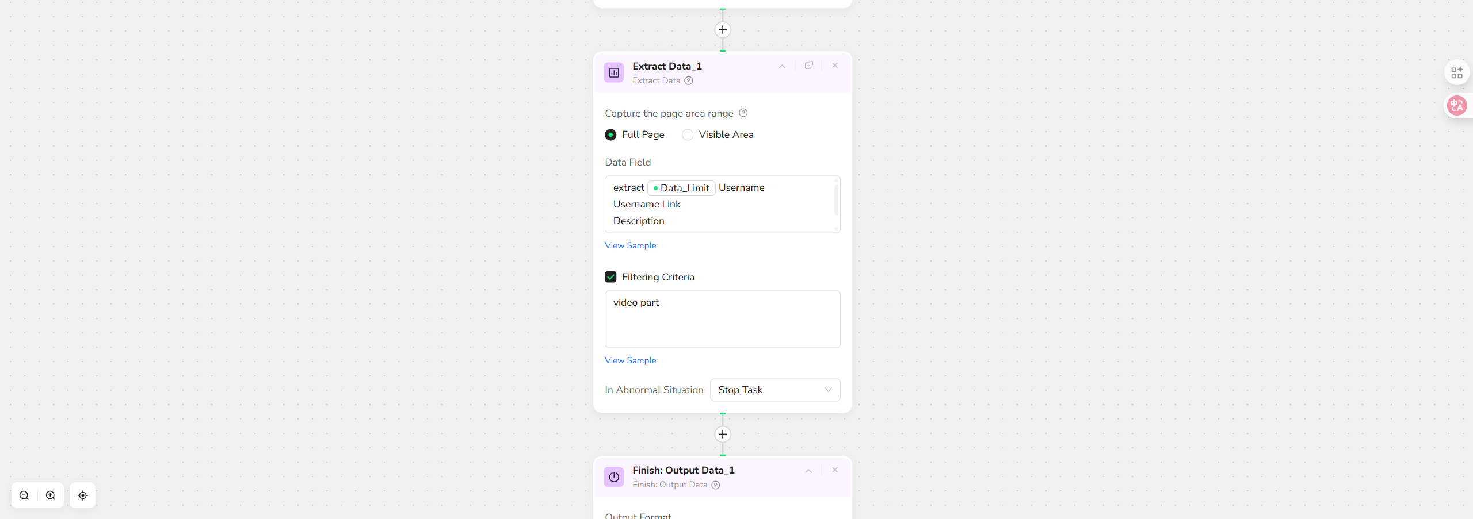Open the In Abnormal Situation dropdown
The width and height of the screenshot is (1473, 519).
775,390
